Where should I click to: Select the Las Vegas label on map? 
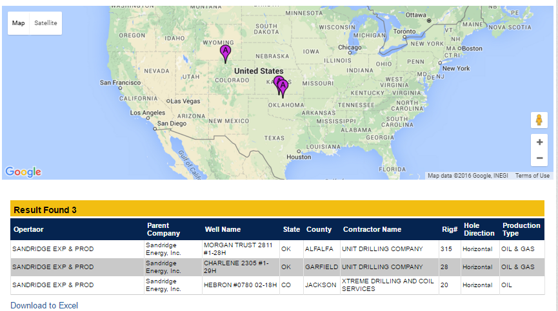coord(185,101)
